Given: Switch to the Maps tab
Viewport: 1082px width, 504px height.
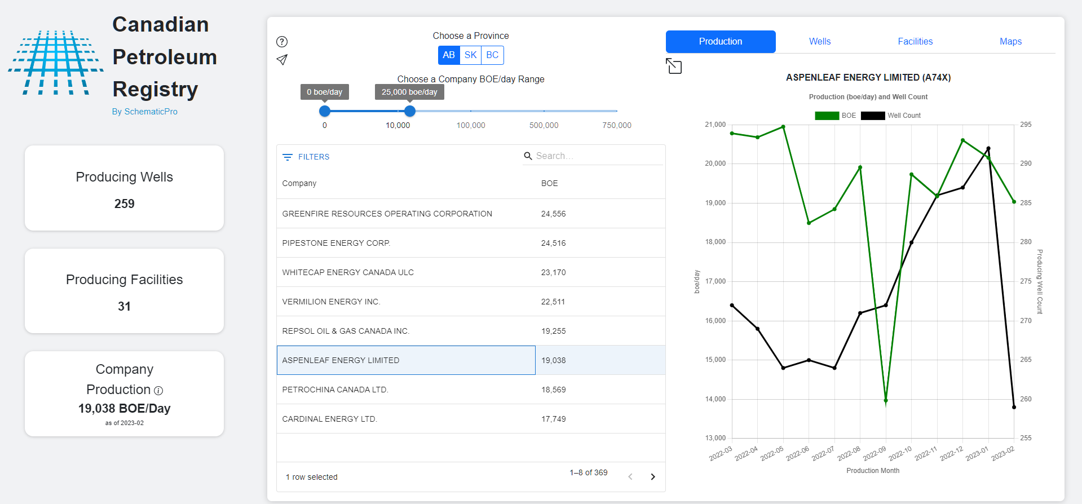Looking at the screenshot, I should pyautogui.click(x=1010, y=42).
